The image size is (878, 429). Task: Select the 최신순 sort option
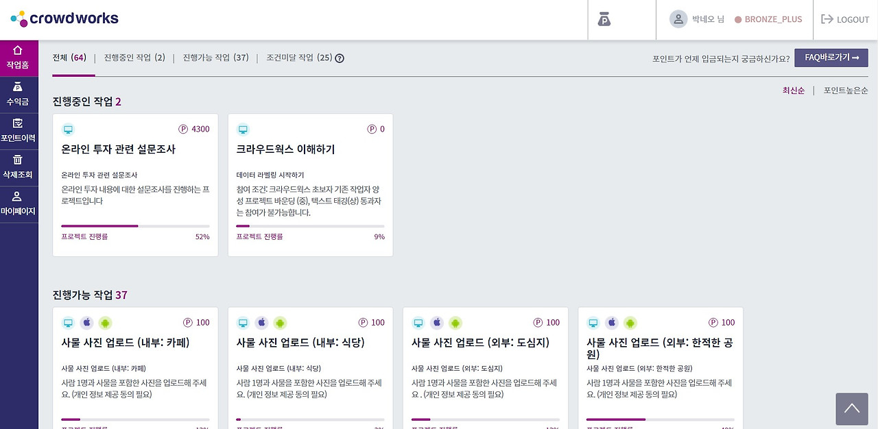coord(793,90)
